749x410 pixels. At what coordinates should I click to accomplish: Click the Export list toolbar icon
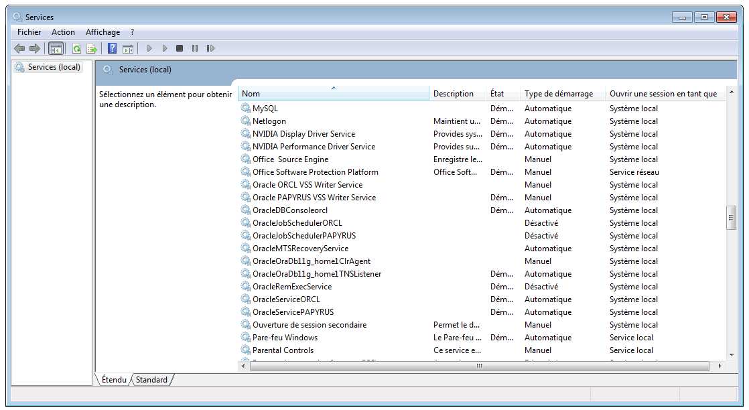(92, 48)
